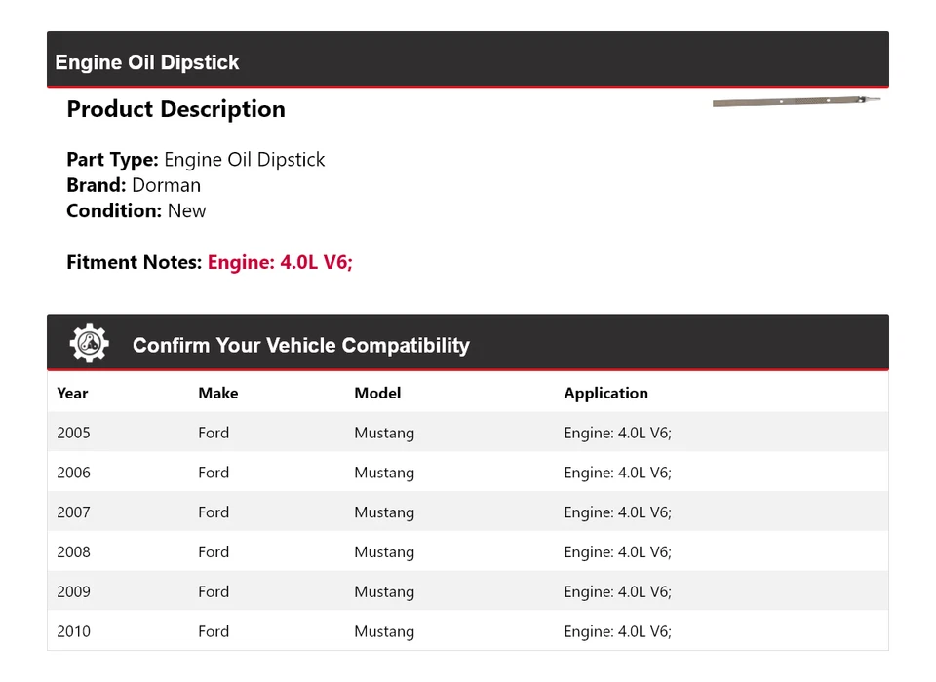Screen dimensions: 936x682
Task: Click the Brand: Dorman text
Action: 134,185
